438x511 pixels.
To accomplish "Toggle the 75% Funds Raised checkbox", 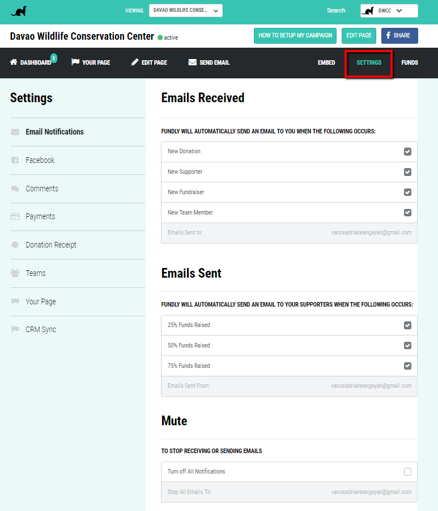I will coord(407,366).
